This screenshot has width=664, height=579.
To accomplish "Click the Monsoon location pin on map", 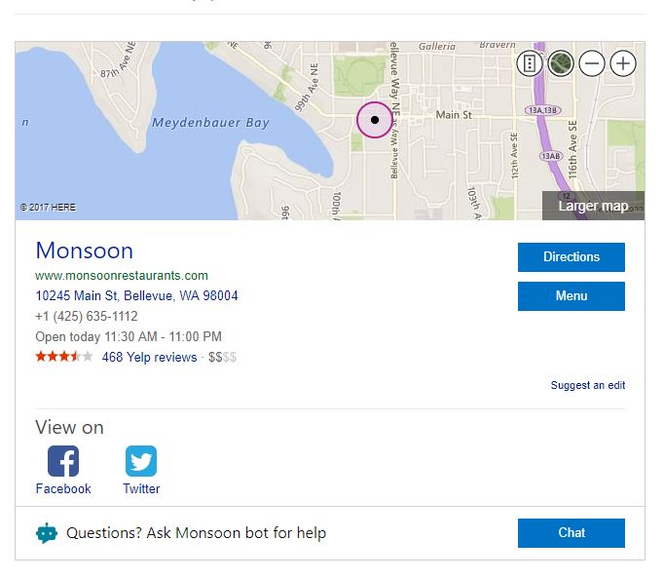I will click(x=375, y=121).
